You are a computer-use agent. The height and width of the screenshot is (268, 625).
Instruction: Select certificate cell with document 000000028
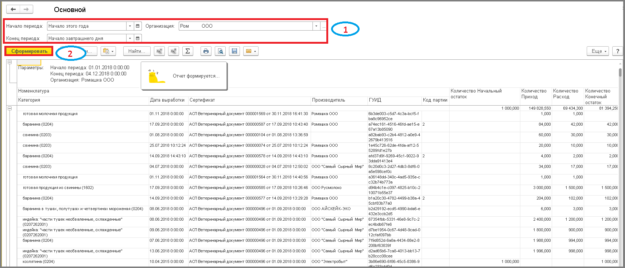[249, 169]
